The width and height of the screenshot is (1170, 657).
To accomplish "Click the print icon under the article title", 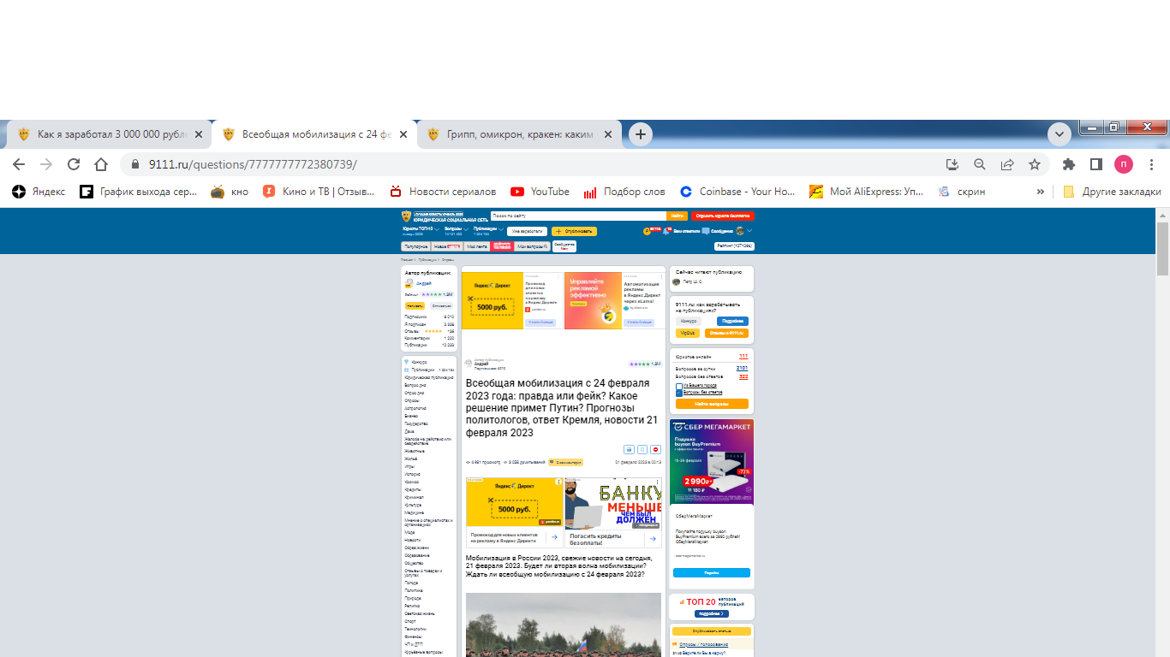I will pos(629,449).
